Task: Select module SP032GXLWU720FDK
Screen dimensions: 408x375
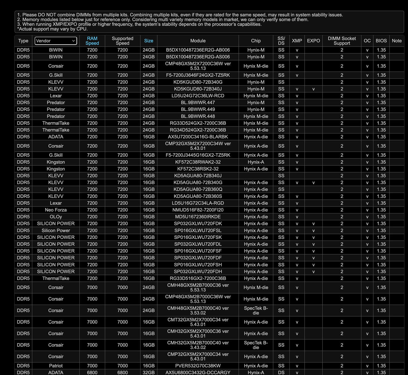Action: point(198,224)
